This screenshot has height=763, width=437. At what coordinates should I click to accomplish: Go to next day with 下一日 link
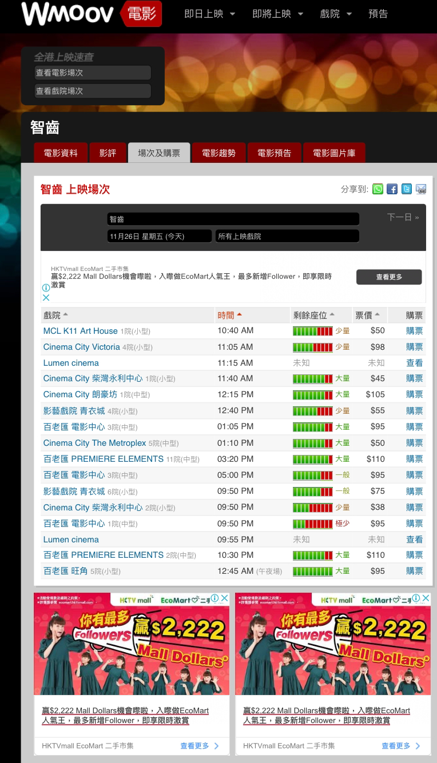[403, 217]
